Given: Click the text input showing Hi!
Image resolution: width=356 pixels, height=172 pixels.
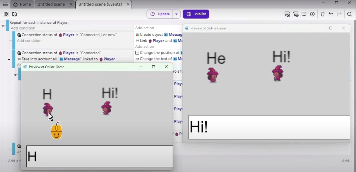Looking at the screenshot, I should pos(269,127).
